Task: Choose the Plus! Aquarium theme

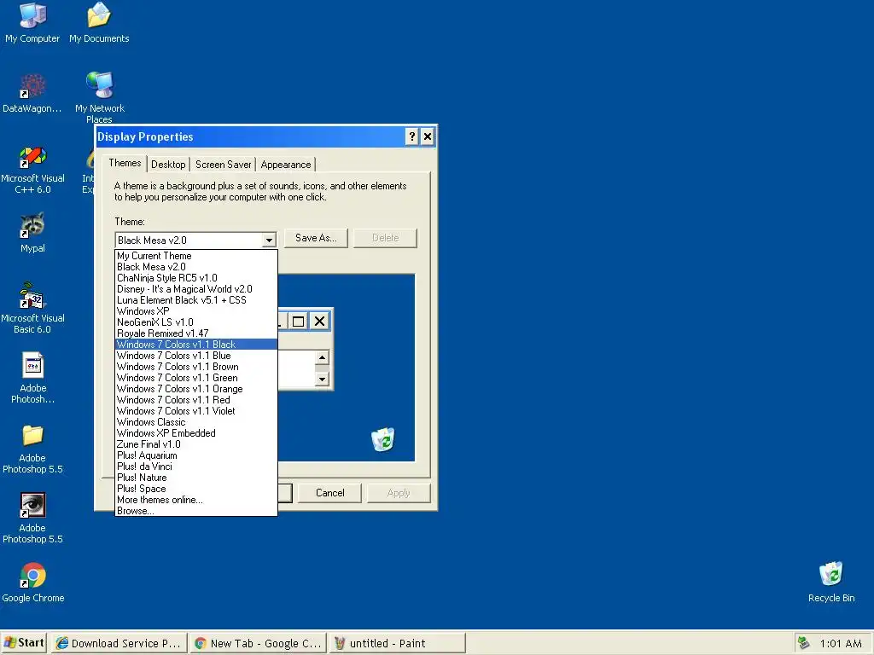Action: 196,455
